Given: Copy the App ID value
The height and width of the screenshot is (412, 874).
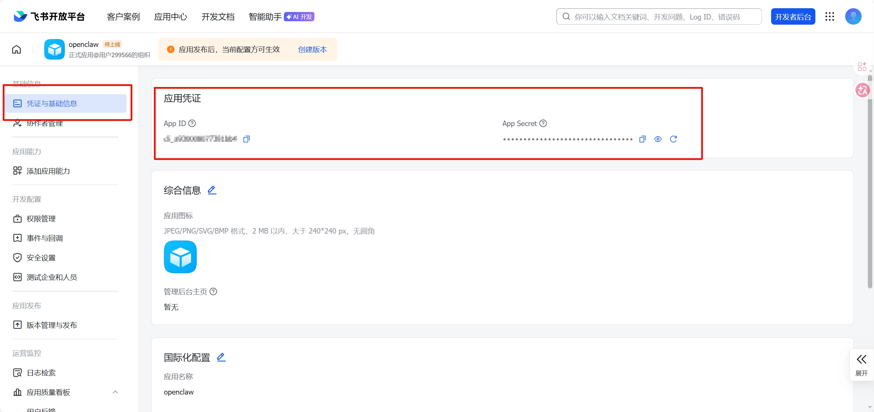Looking at the screenshot, I should coord(246,139).
